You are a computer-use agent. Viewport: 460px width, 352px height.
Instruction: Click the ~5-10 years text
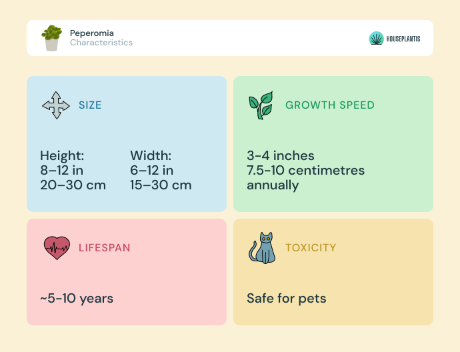click(77, 299)
